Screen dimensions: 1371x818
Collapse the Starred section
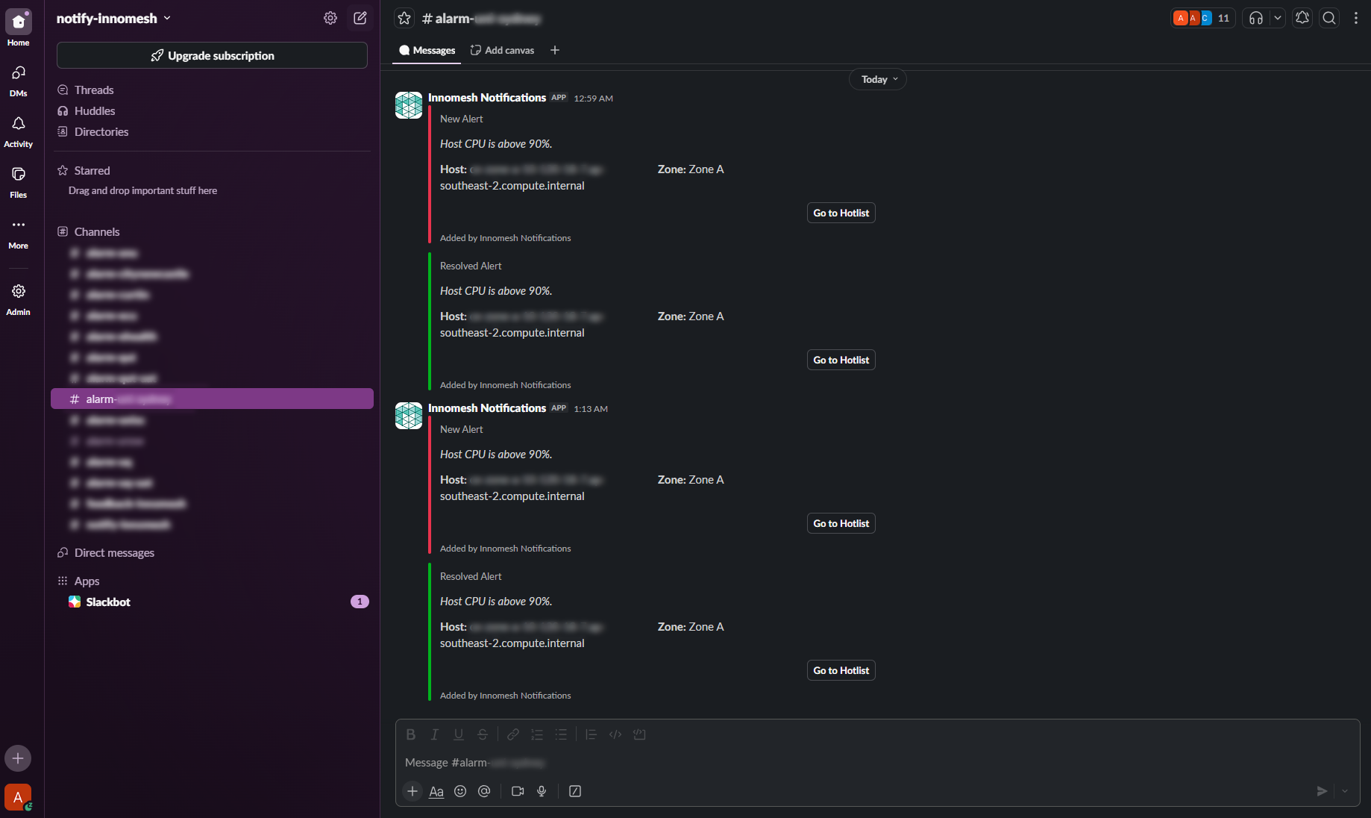click(x=92, y=170)
